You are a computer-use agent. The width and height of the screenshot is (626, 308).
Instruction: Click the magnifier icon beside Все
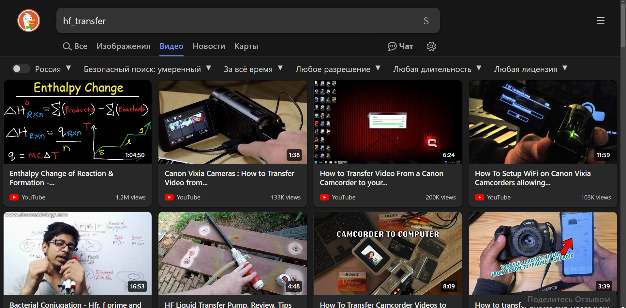[x=67, y=46]
